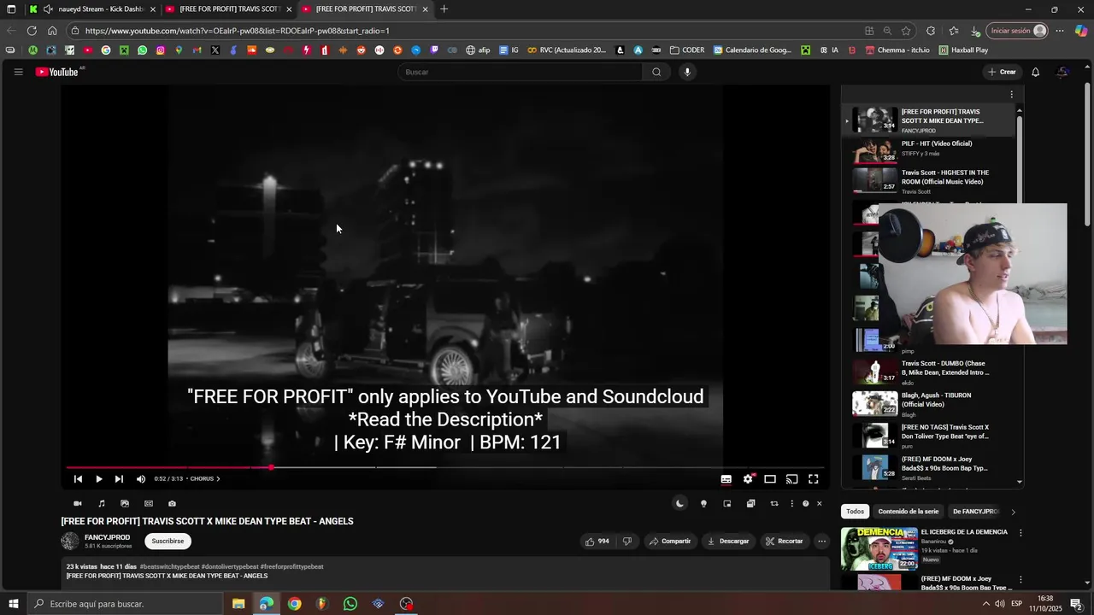
Task: Open the YouTube guide hamburger menu
Action: 18,72
